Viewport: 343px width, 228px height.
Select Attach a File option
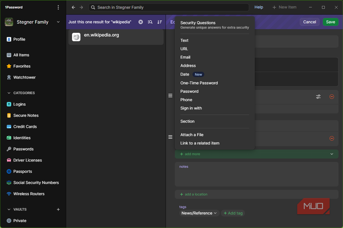click(x=192, y=135)
